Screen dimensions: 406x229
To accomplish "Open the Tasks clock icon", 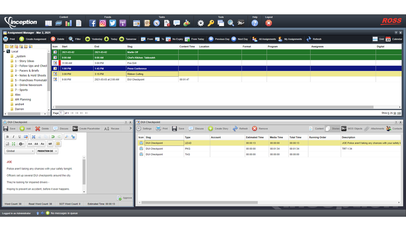I will (157, 23).
